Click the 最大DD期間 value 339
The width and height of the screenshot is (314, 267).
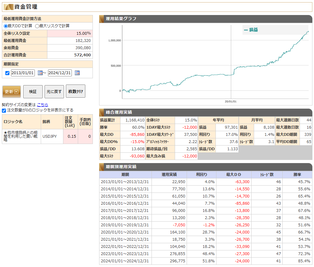308,135
